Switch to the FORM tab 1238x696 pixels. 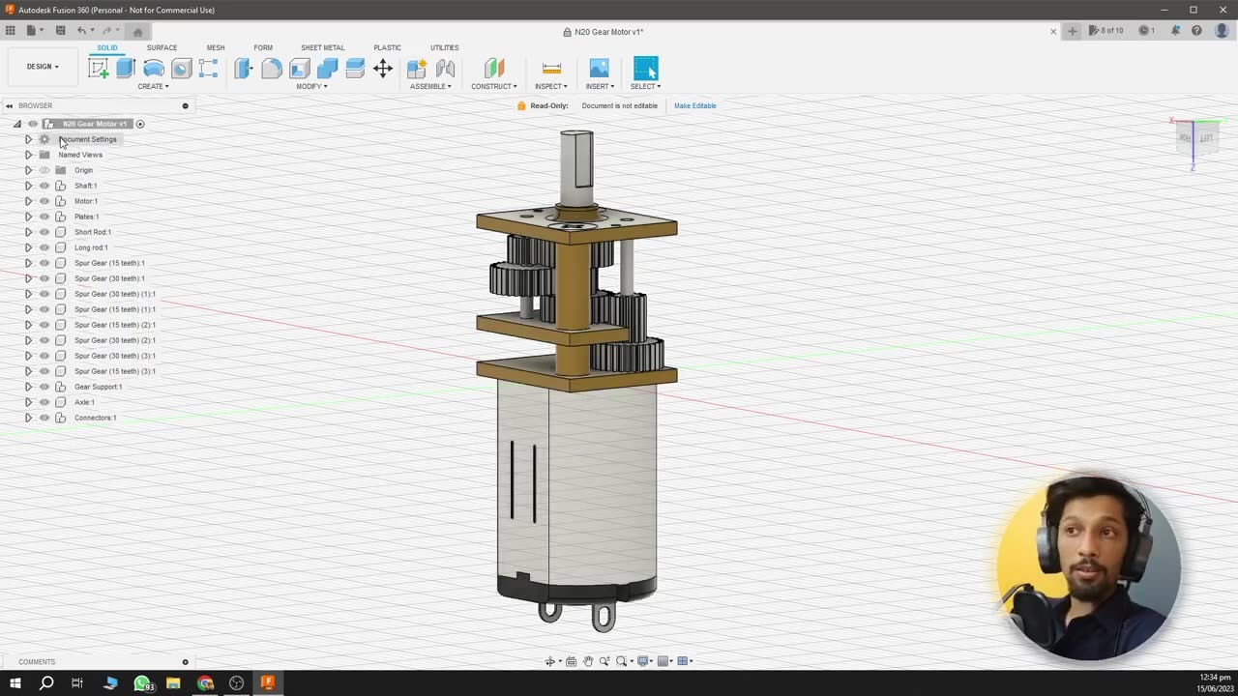point(263,47)
